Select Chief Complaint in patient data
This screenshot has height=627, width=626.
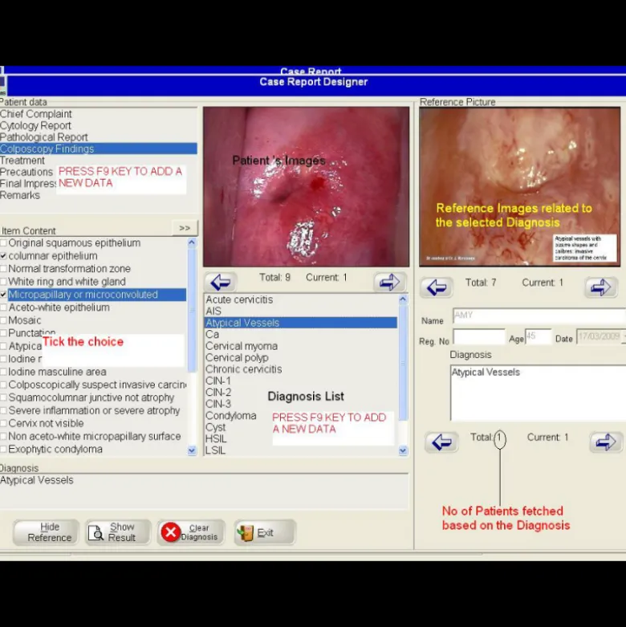[x=99, y=114]
